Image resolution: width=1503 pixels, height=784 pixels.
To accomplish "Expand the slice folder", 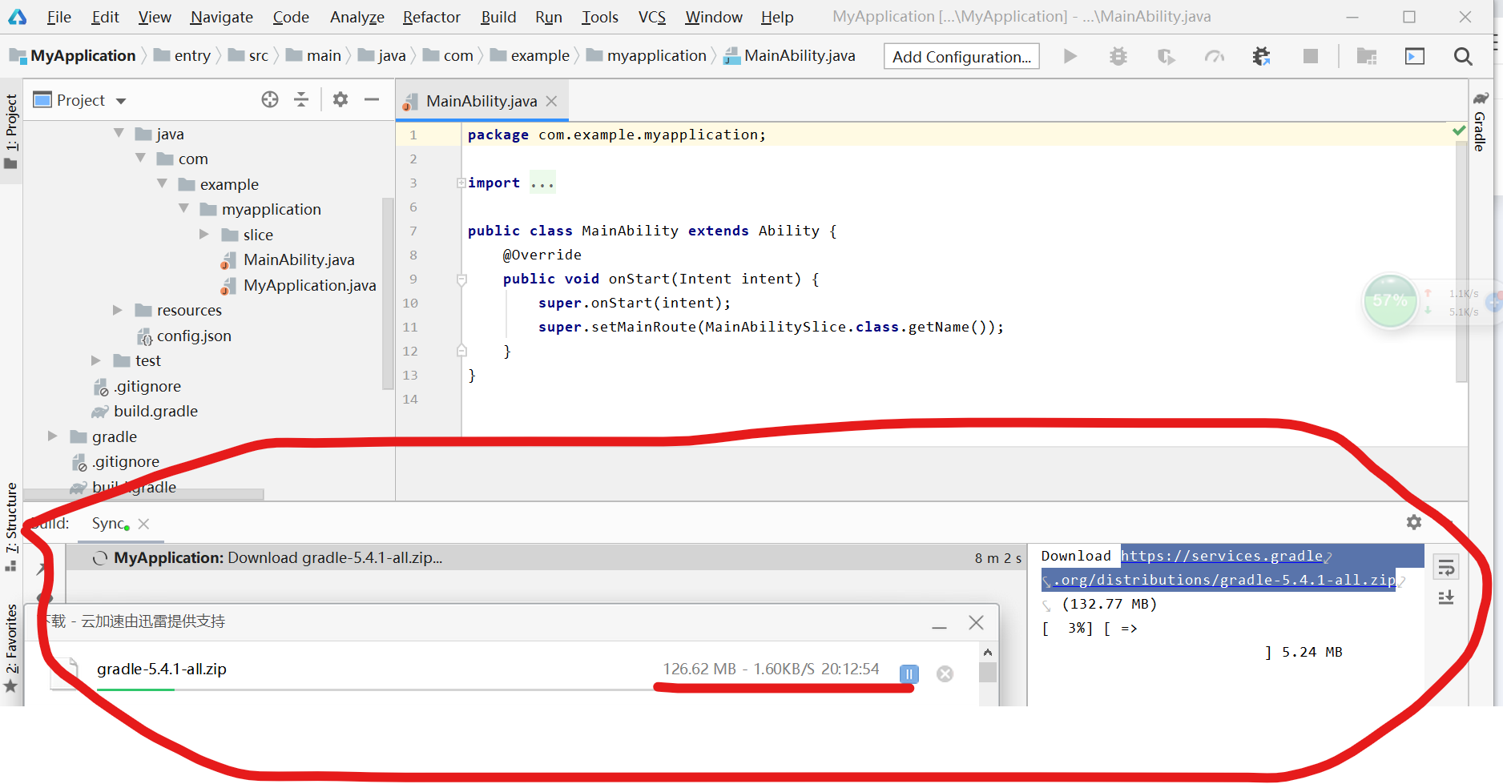I will [x=203, y=234].
